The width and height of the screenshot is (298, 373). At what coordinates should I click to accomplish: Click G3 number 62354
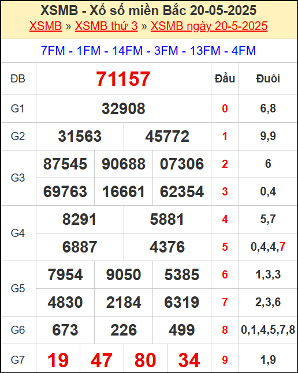pyautogui.click(x=182, y=192)
